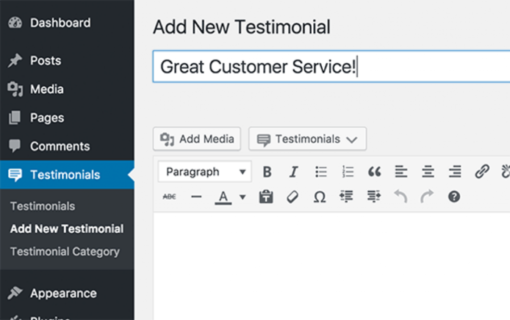The image size is (510, 320).
Task: Open keyboard shortcuts help
Action: [454, 196]
